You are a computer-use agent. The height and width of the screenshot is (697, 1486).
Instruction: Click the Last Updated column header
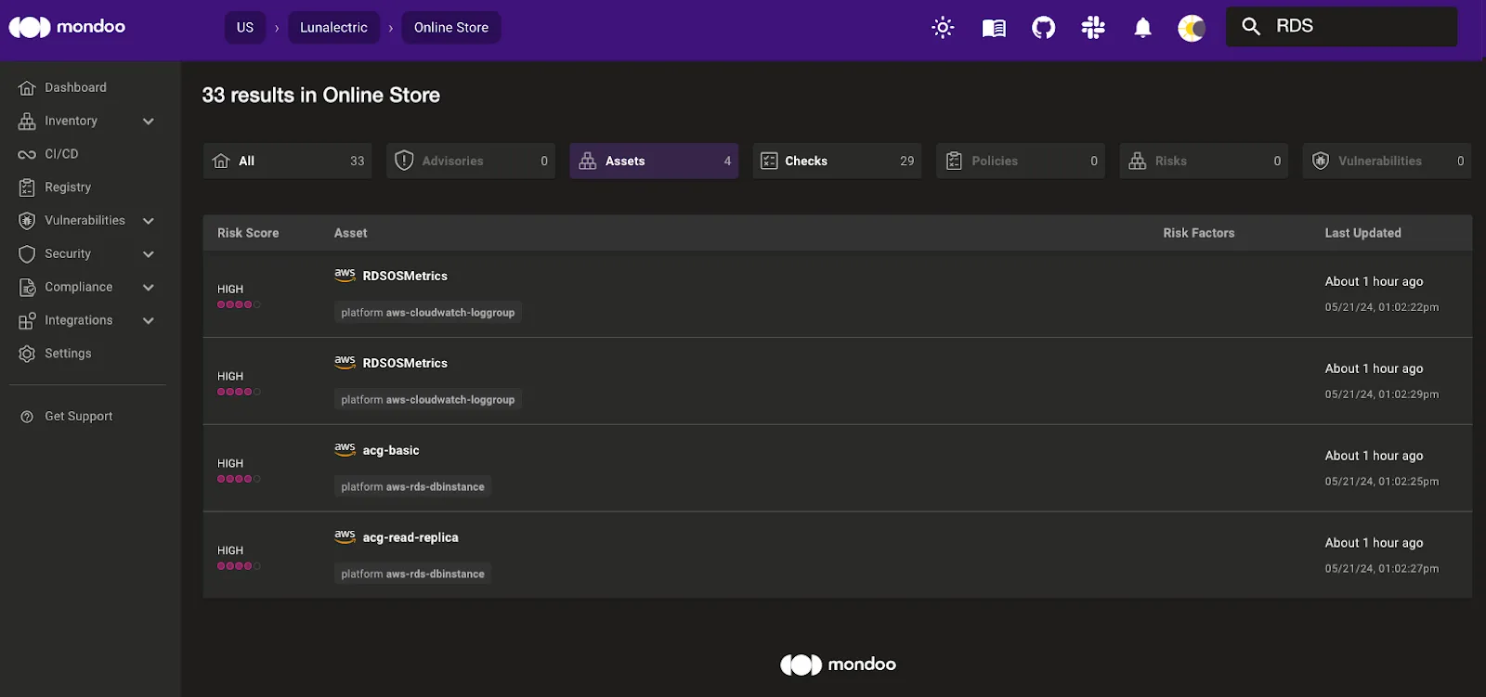[1362, 233]
